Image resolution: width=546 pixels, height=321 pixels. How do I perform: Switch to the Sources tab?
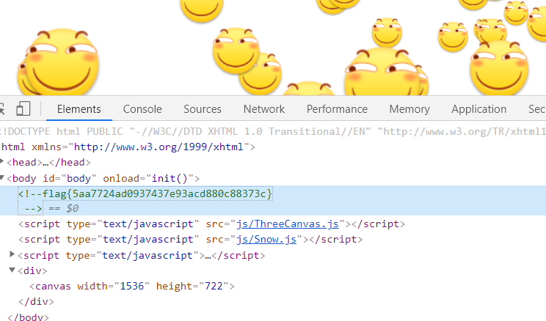coord(203,109)
